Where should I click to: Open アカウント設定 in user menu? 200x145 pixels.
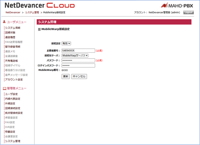14,80
